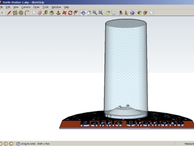194x146 pixels.
Task: Click the Share Model box icon
Action: pyautogui.click(x=145, y=13)
